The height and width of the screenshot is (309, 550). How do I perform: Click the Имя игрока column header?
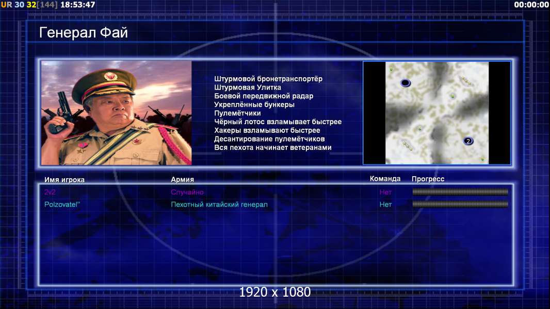[64, 180]
